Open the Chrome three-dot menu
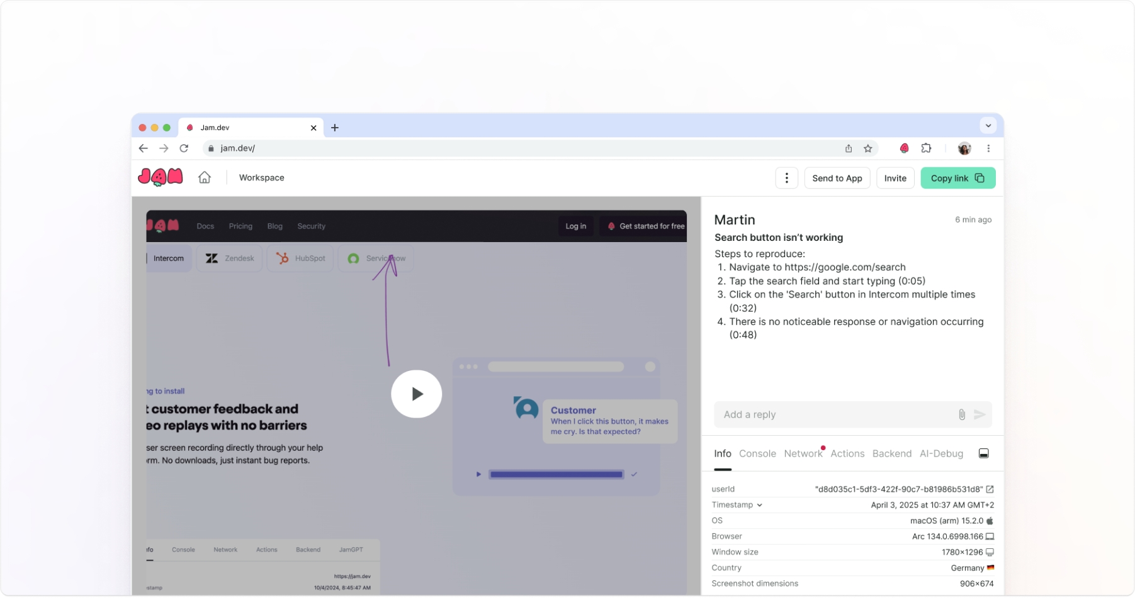Screen dimensions: 1135x598 (x=988, y=148)
